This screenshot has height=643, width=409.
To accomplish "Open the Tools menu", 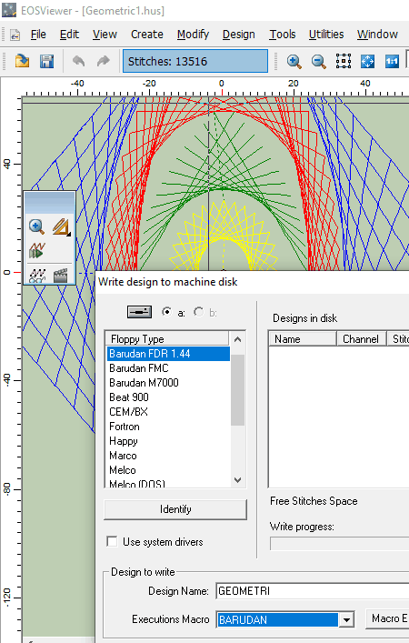I will click(283, 35).
